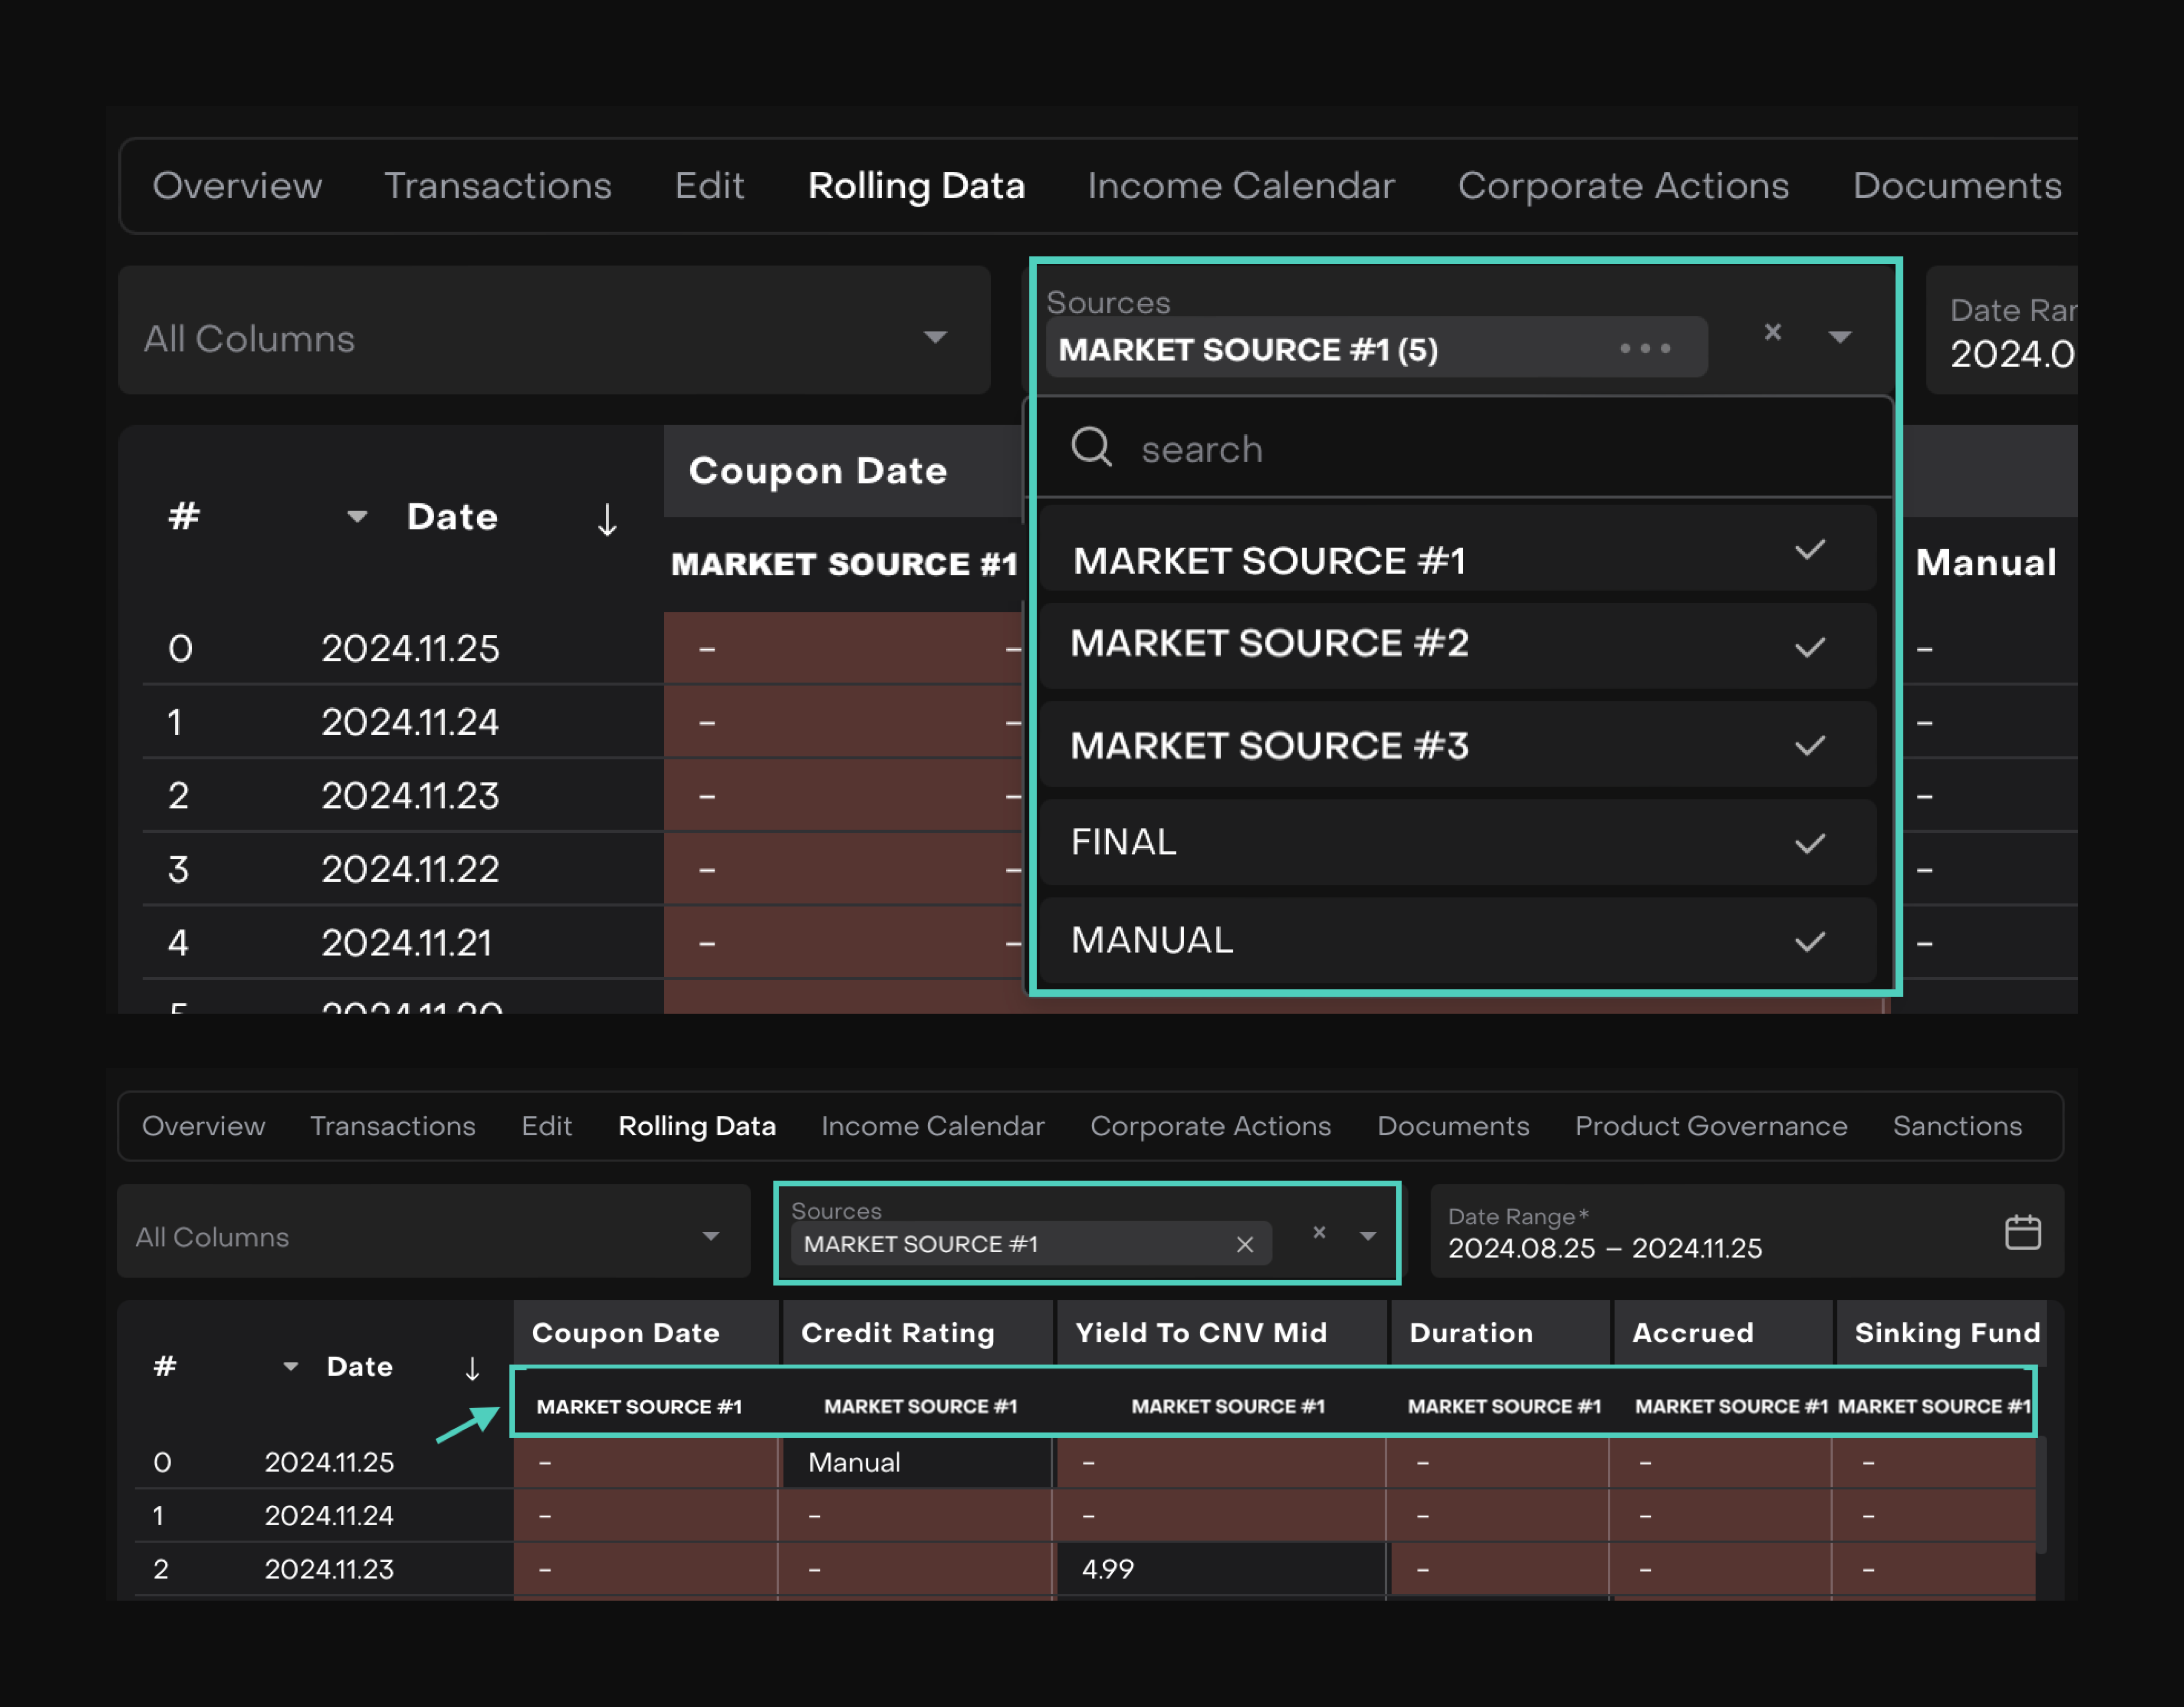
Task: Click the search magnifier icon in the dropdown
Action: tap(1091, 446)
